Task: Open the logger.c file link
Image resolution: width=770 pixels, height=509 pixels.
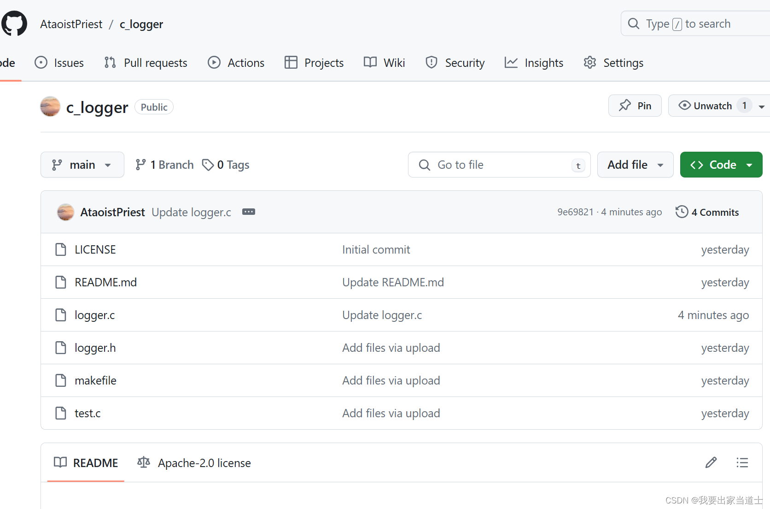Action: point(94,315)
